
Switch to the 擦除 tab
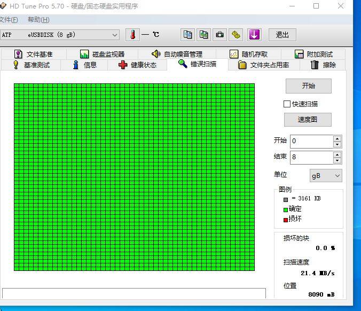(x=323, y=65)
